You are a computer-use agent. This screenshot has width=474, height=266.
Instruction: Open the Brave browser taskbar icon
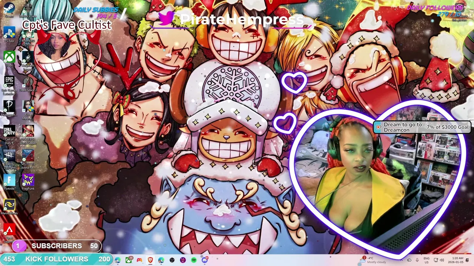pyautogui.click(x=150, y=260)
